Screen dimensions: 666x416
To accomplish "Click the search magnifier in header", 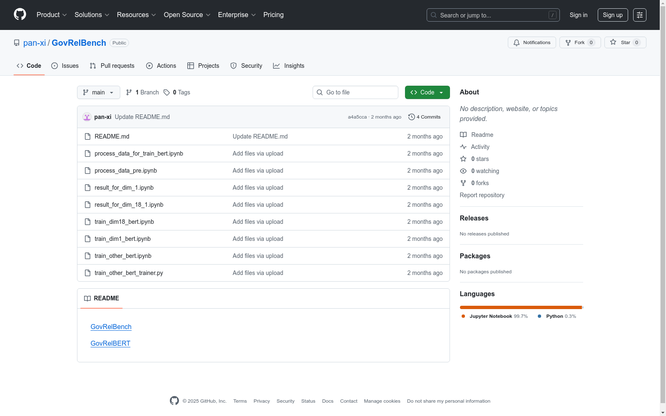I will [x=434, y=15].
